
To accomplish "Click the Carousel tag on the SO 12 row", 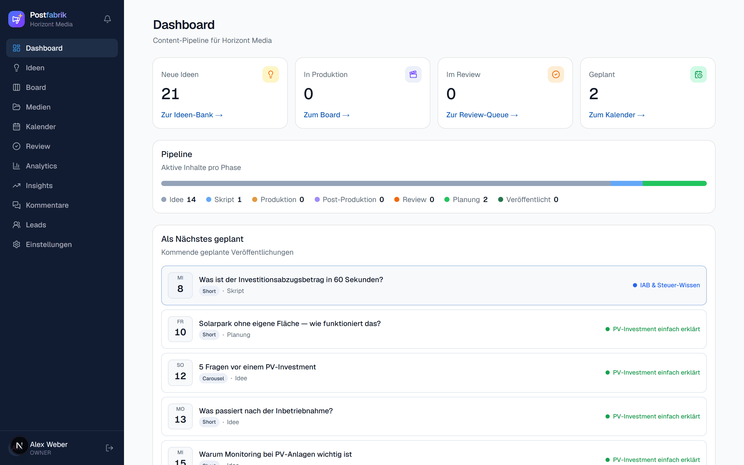I will click(213, 378).
